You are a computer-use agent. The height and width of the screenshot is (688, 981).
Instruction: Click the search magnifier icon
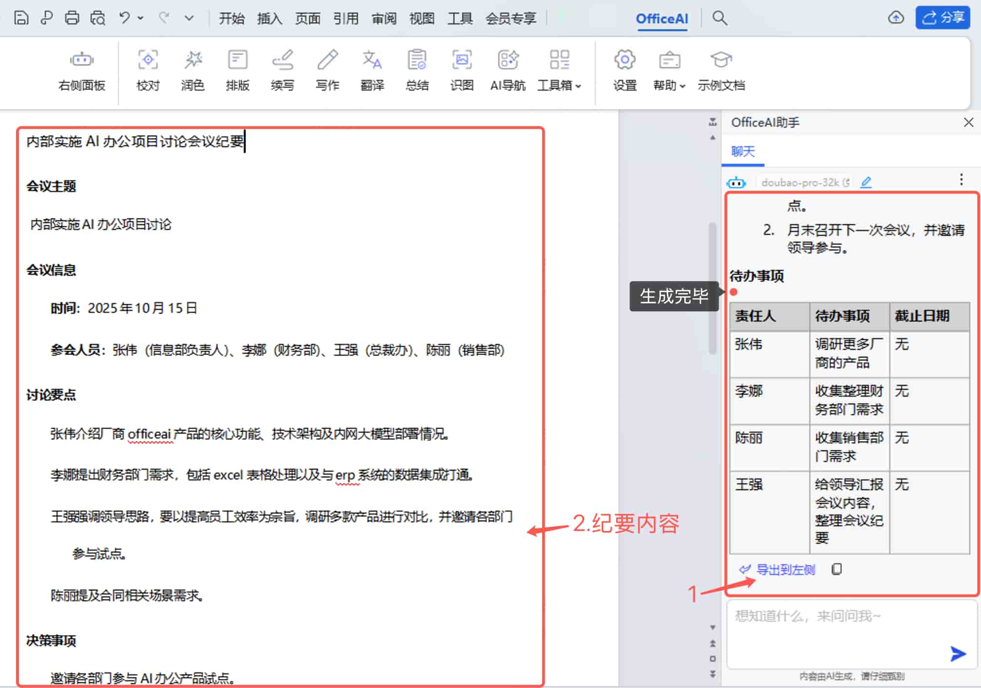(720, 18)
